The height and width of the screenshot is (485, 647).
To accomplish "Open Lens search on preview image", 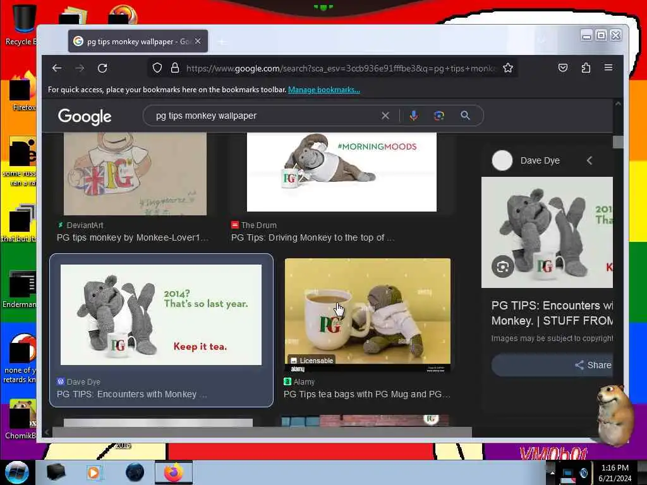I will (502, 267).
